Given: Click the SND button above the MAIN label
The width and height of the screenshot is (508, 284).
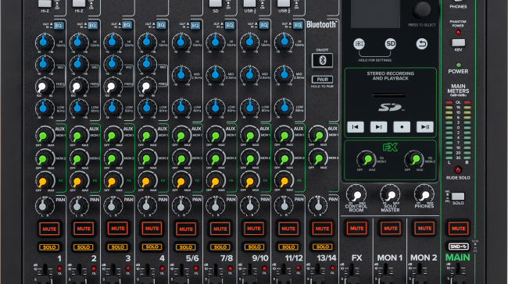Looking at the screenshot, I should pyautogui.click(x=458, y=247).
